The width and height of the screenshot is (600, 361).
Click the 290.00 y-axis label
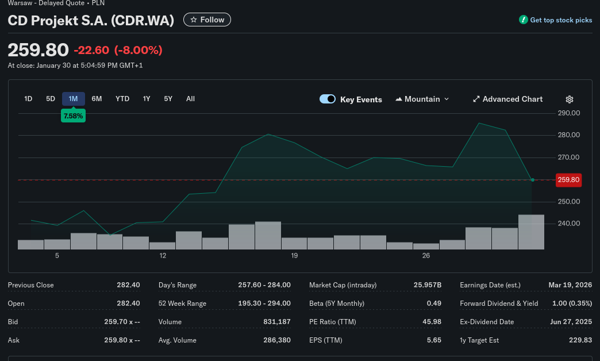coord(568,113)
